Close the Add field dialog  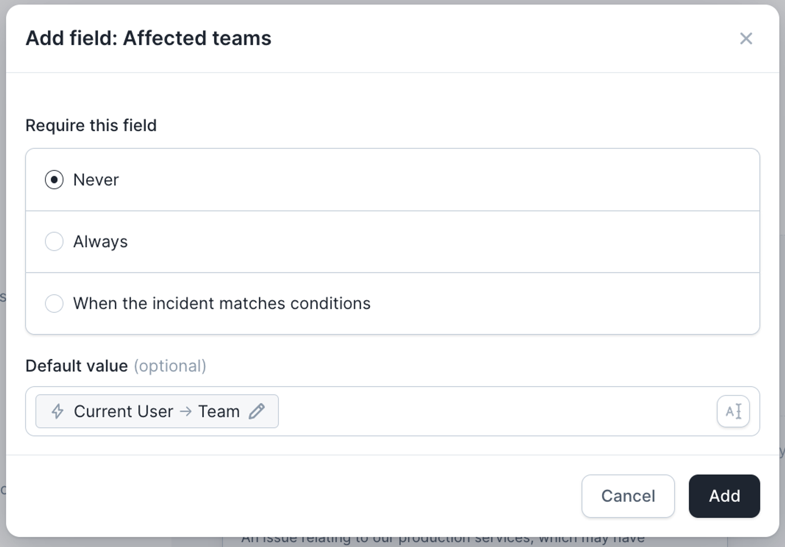[x=746, y=38]
